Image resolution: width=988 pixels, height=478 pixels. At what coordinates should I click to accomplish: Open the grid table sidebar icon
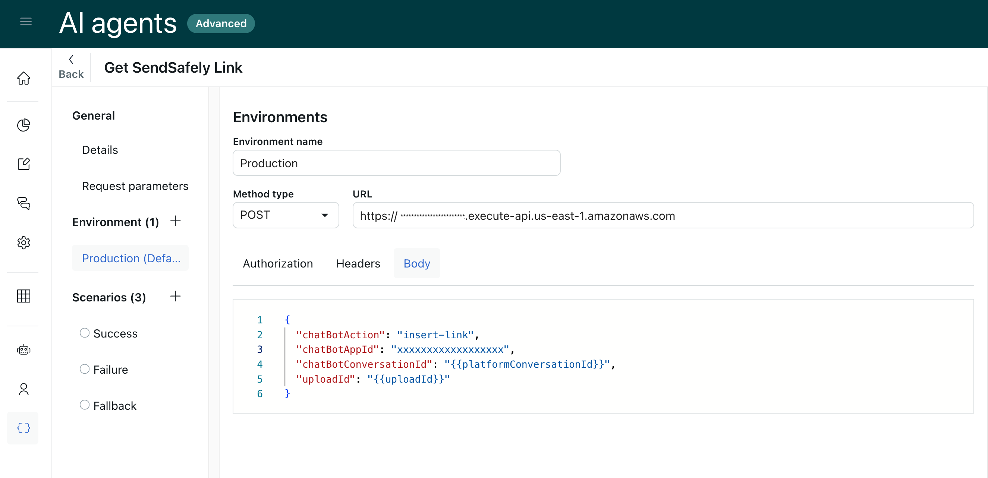click(x=23, y=296)
